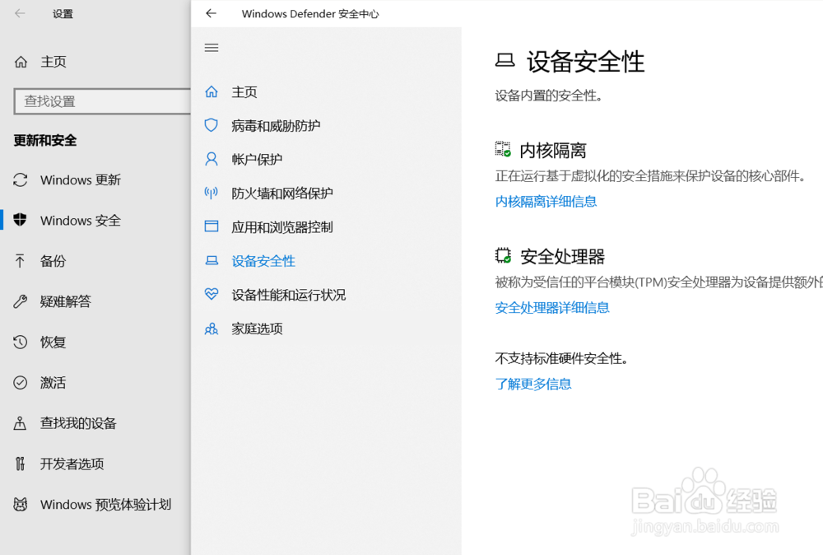Image resolution: width=823 pixels, height=555 pixels.
Task: Click the 查找我的设备 person locator icon
Action: tap(20, 423)
